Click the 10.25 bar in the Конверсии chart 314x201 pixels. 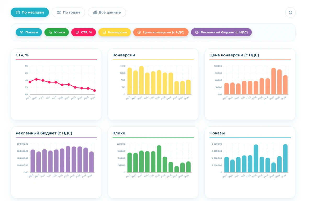[141, 80]
